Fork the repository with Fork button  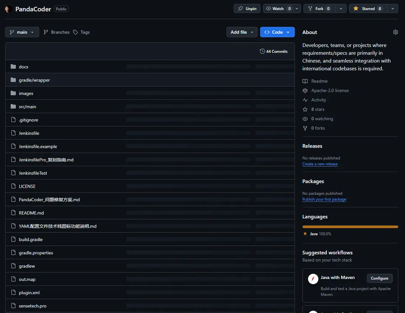(319, 8)
